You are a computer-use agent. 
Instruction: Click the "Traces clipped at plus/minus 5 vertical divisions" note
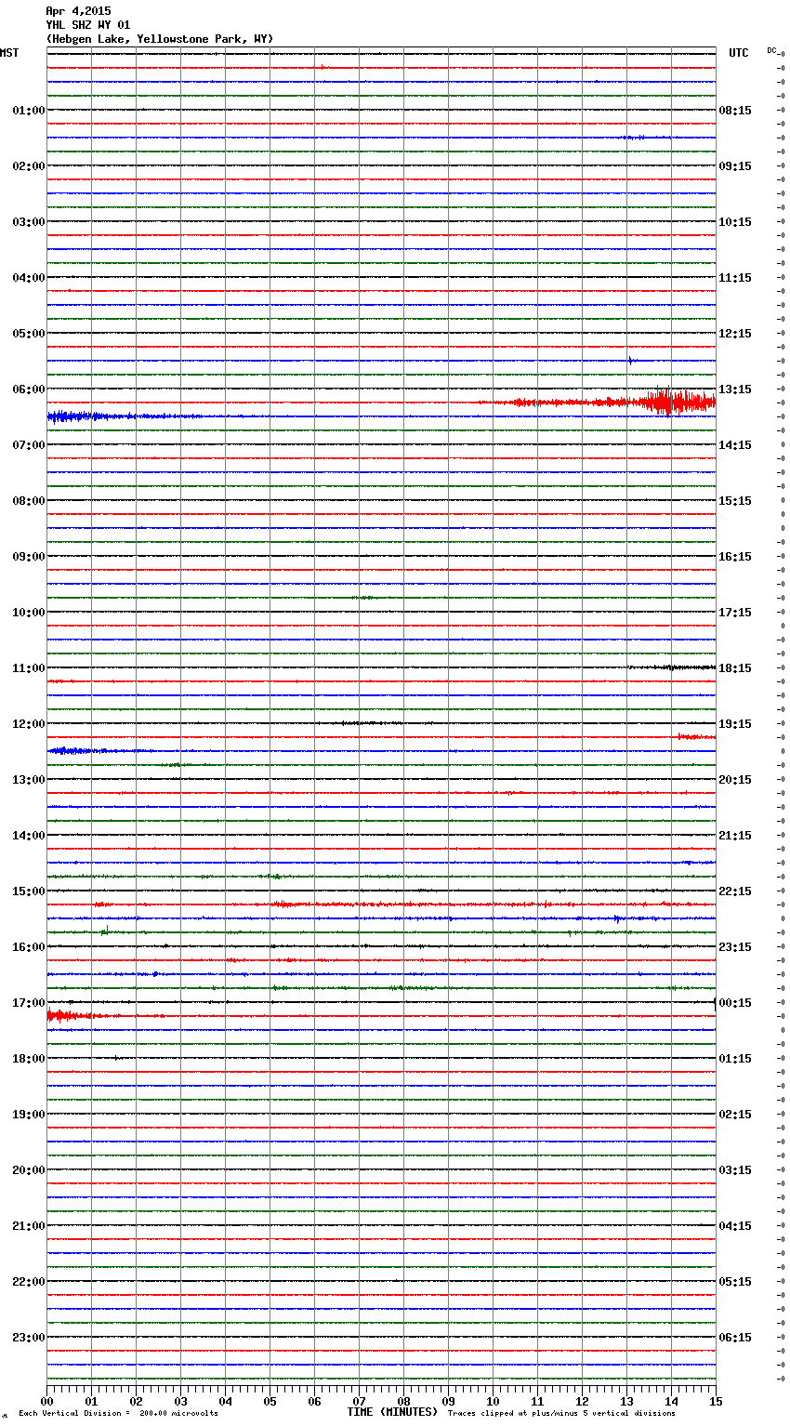(x=561, y=1414)
